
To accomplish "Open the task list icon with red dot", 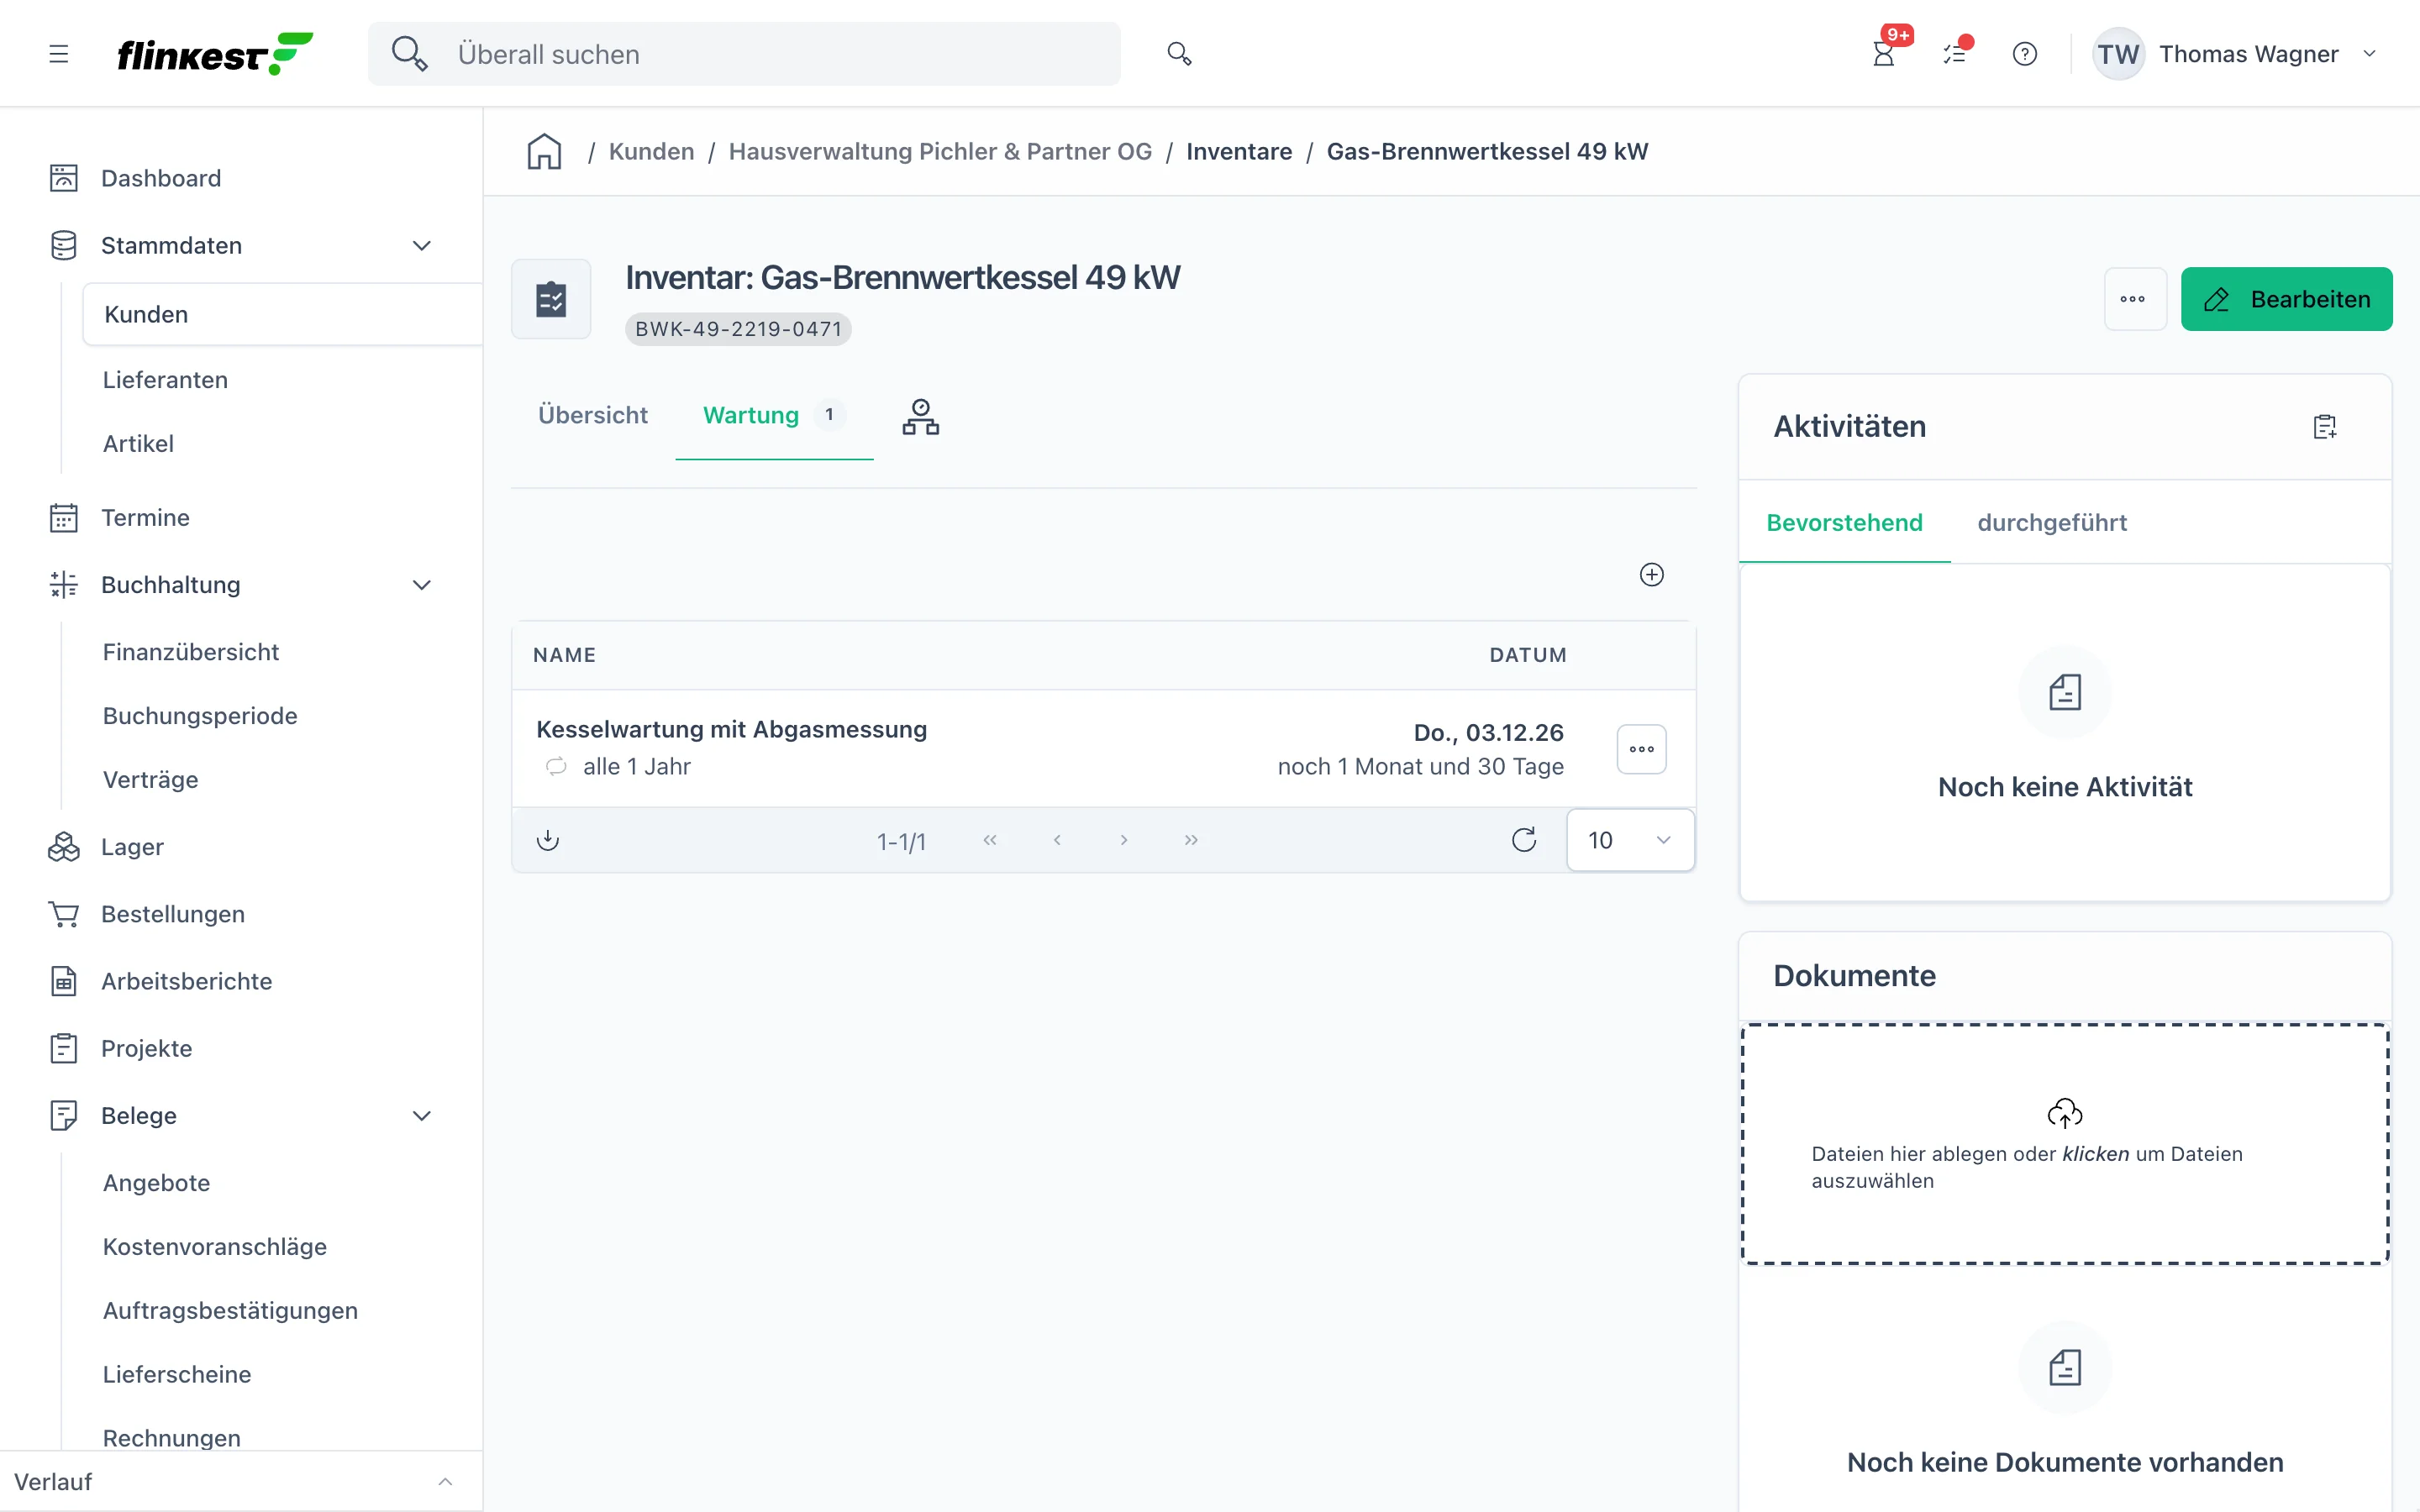I will [1955, 54].
